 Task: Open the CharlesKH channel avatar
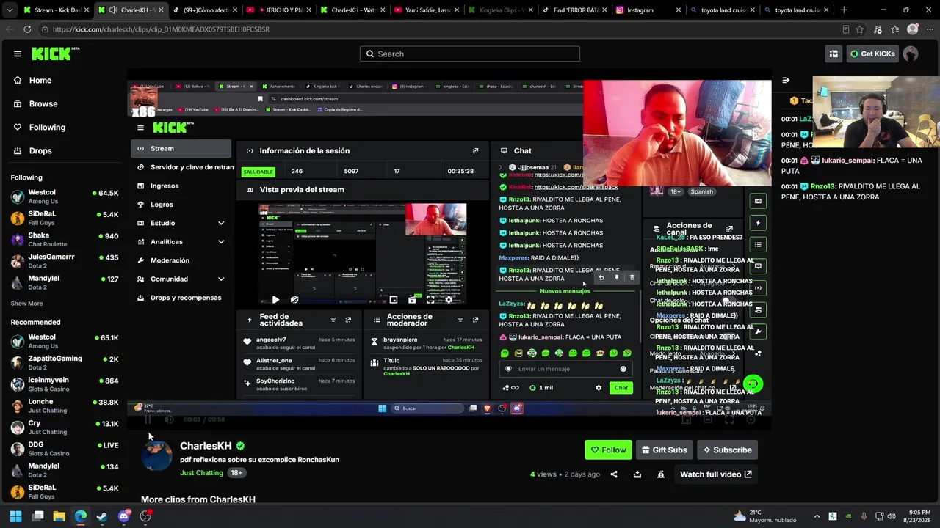(156, 456)
